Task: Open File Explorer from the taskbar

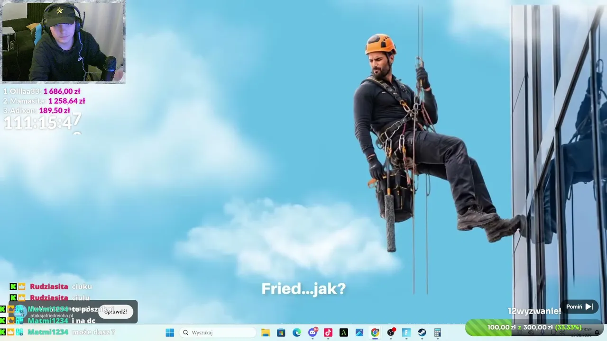Action: point(266,332)
